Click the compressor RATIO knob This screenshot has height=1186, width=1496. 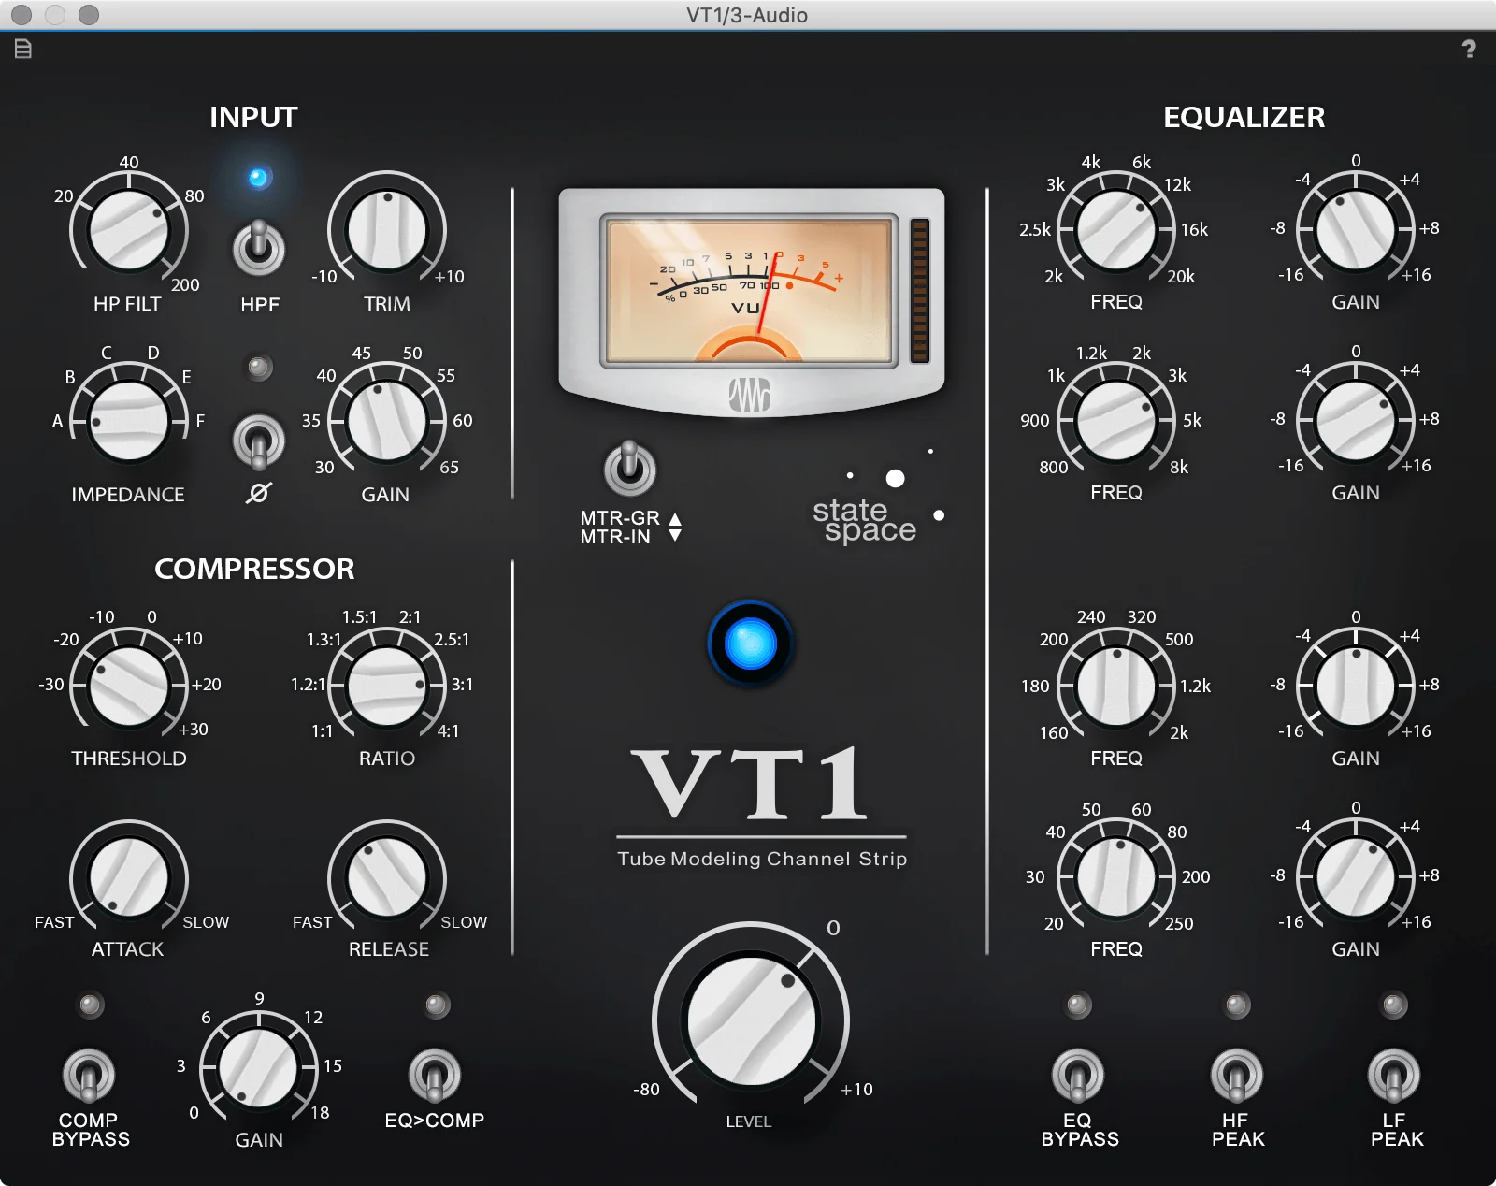(387, 686)
